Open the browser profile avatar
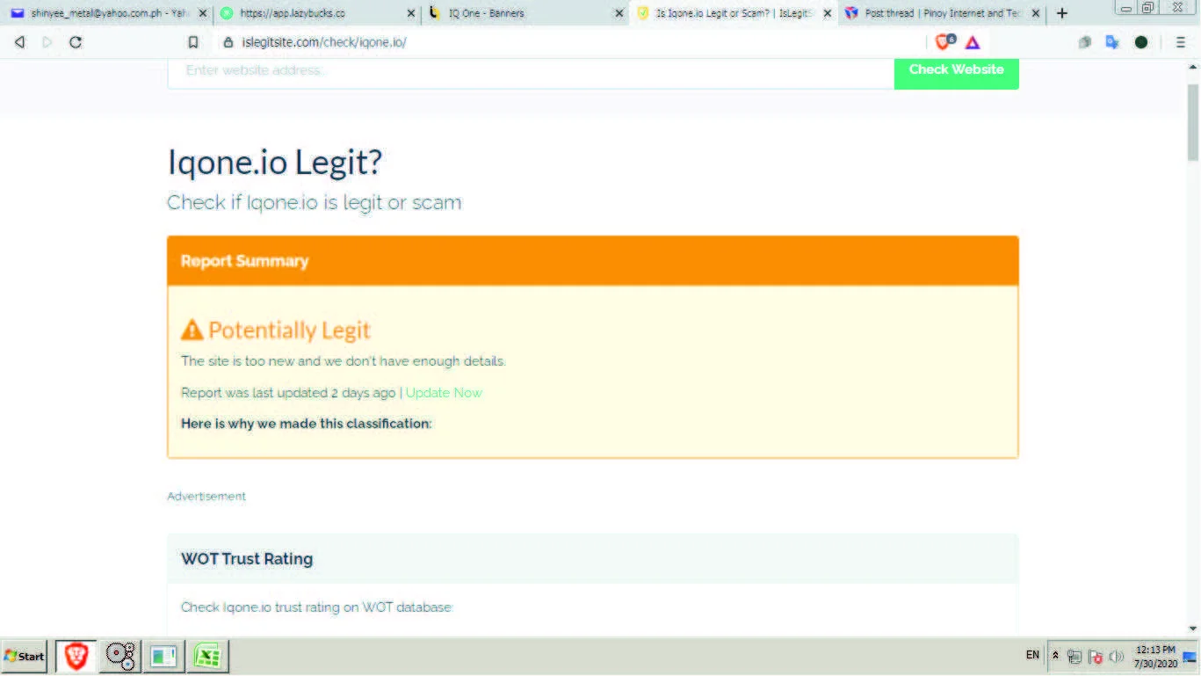The width and height of the screenshot is (1201, 676). click(x=1141, y=42)
